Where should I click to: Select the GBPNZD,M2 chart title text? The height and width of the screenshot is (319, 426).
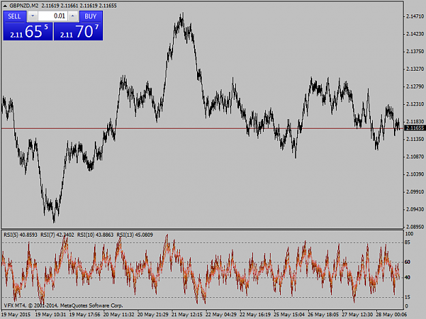pyautogui.click(x=24, y=5)
